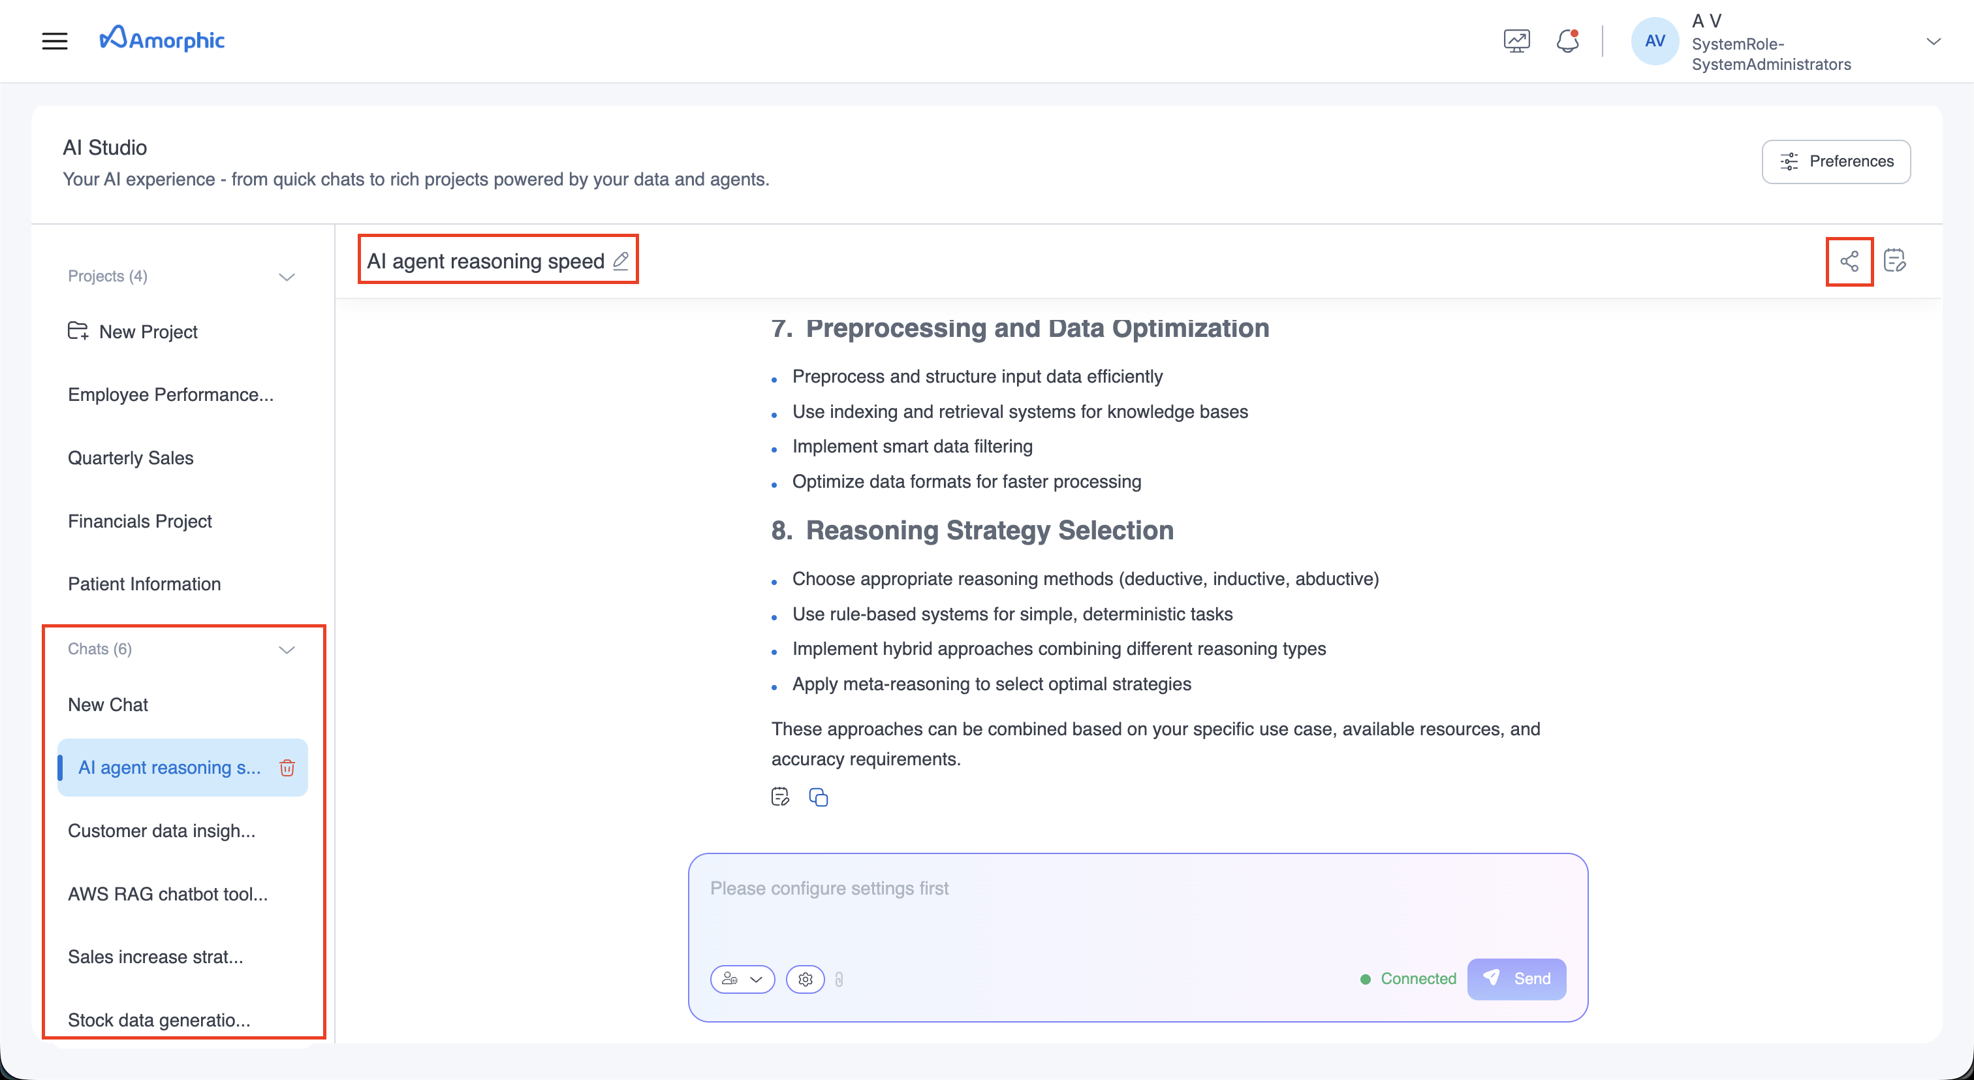Add the response to notes

coord(780,797)
